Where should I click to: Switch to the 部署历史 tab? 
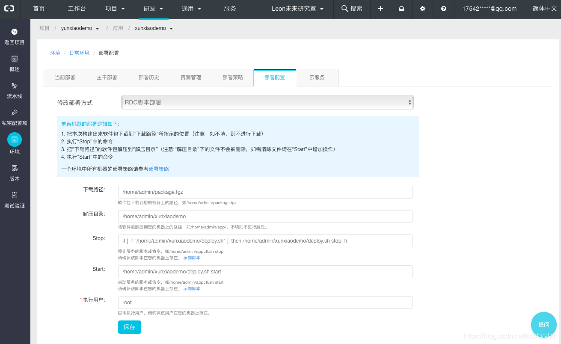(149, 77)
